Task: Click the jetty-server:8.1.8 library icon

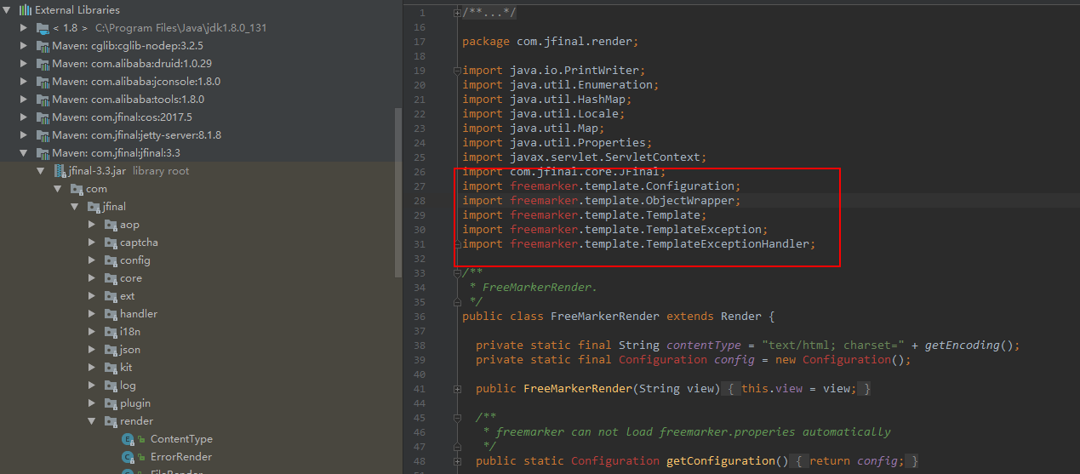Action: (x=43, y=135)
